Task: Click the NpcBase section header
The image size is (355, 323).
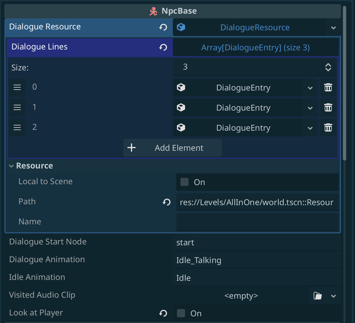Action: click(x=173, y=11)
